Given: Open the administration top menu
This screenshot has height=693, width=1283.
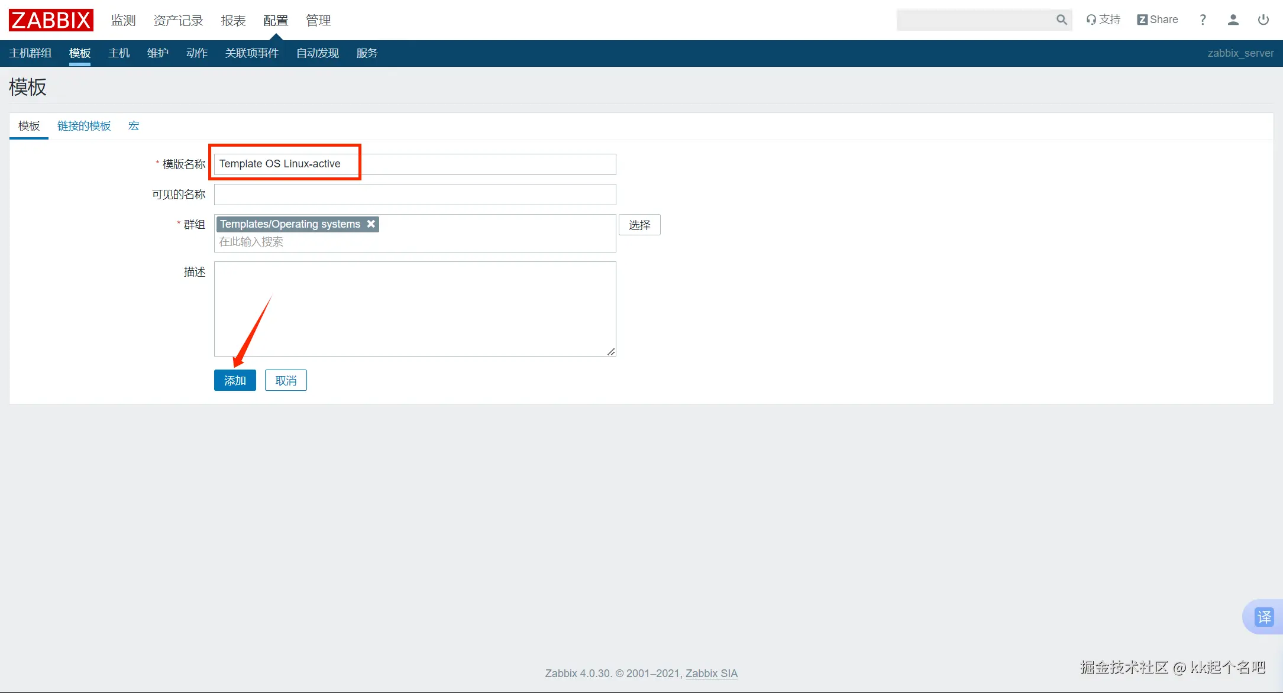Looking at the screenshot, I should click(x=318, y=21).
